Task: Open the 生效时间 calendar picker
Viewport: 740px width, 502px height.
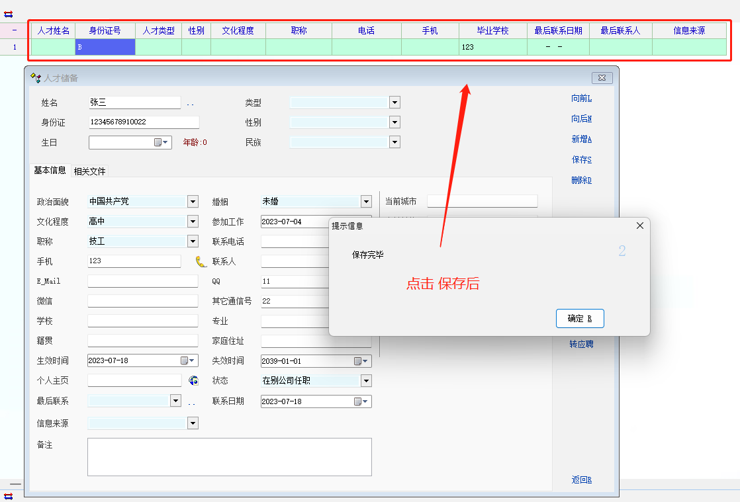Action: (x=188, y=361)
